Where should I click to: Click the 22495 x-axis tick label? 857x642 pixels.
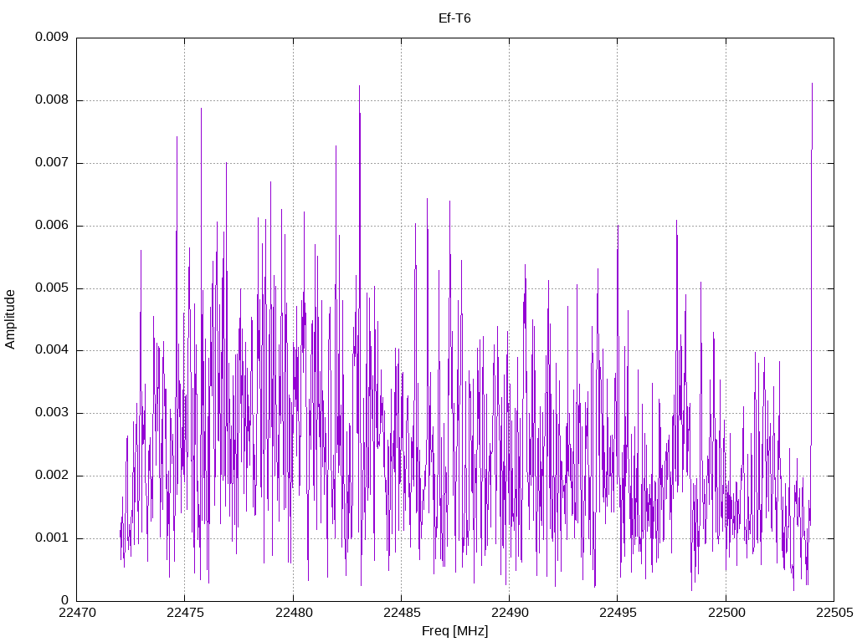(618, 613)
